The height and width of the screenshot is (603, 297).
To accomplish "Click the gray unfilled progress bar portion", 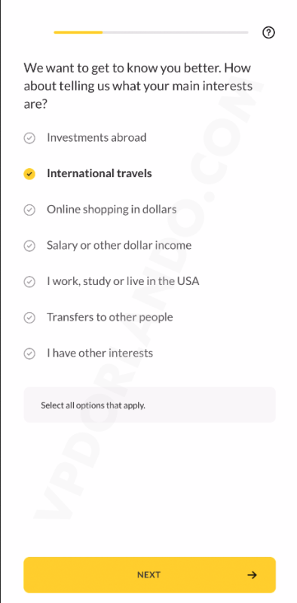I will [176, 32].
